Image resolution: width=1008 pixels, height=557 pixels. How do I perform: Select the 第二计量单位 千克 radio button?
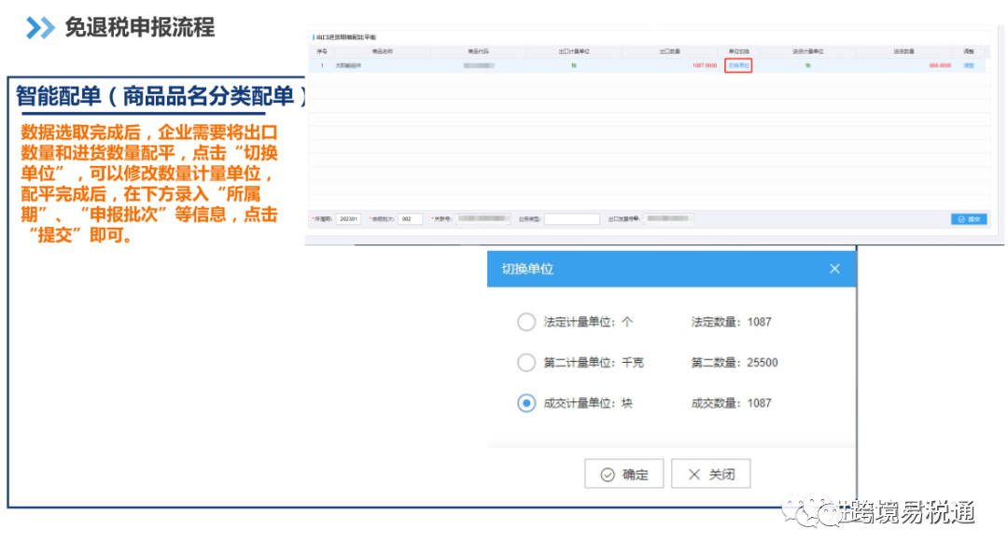click(525, 363)
